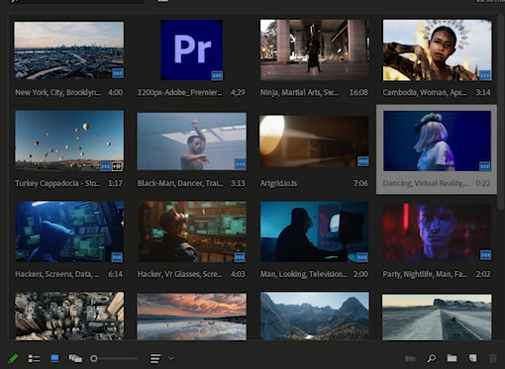Click the second badge on Turkey Cappadocia clip

117,166
